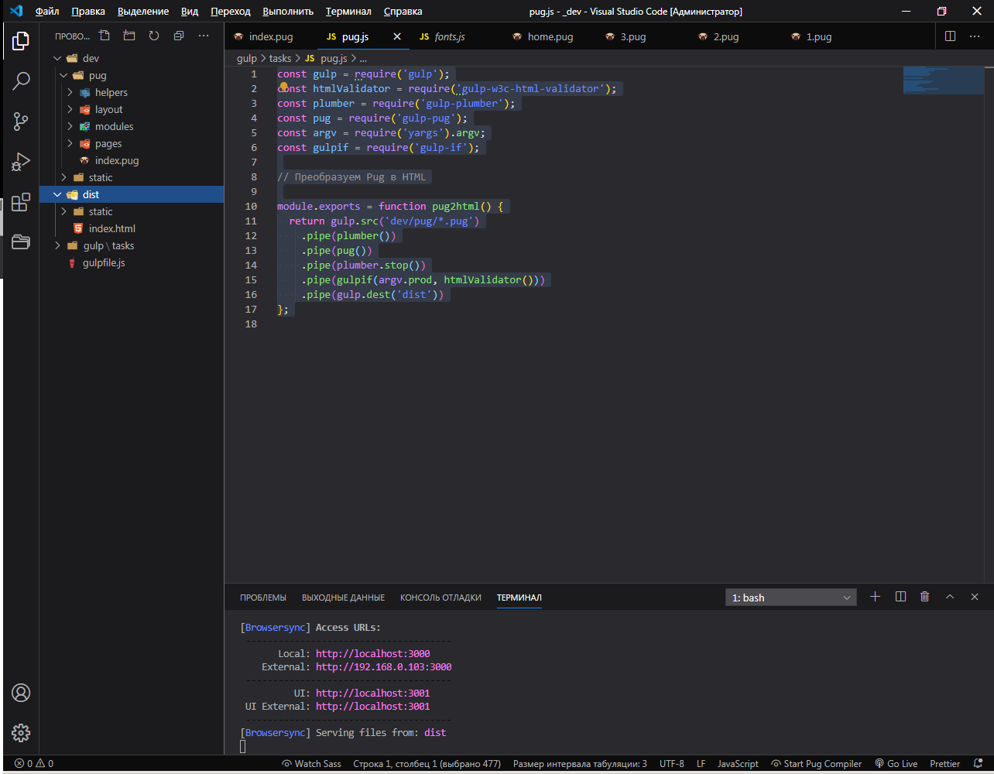Split the editor to the right
Image resolution: width=994 pixels, height=774 pixels.
click(951, 36)
